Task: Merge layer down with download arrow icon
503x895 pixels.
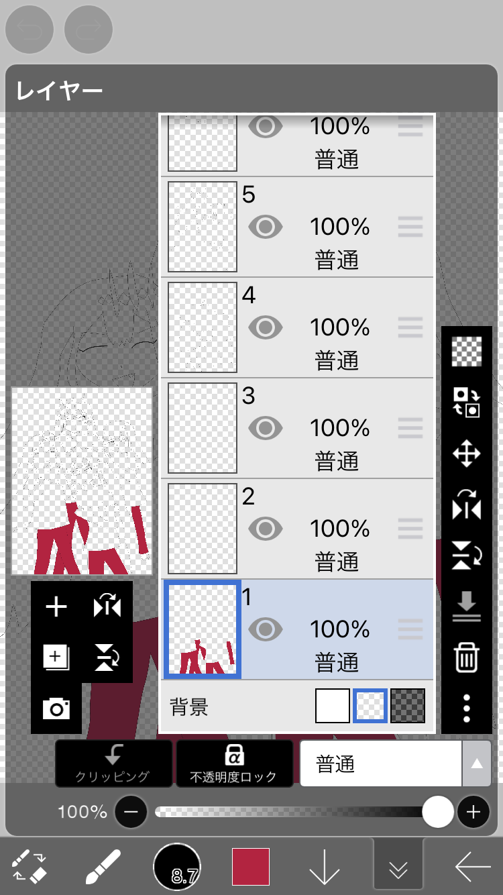Action: coord(467,607)
